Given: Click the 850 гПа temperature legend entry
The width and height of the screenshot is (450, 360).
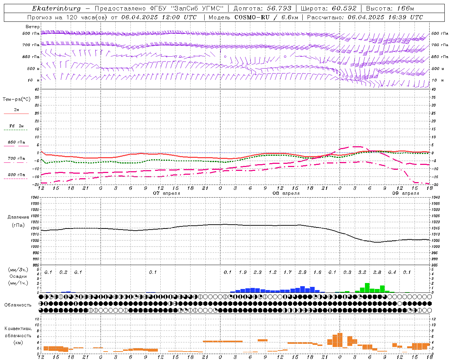Looking at the screenshot, I should pos(16,143).
